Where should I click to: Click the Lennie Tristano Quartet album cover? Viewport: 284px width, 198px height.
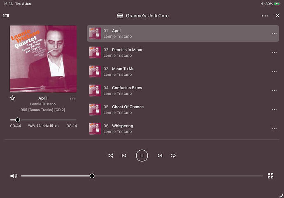[44, 59]
